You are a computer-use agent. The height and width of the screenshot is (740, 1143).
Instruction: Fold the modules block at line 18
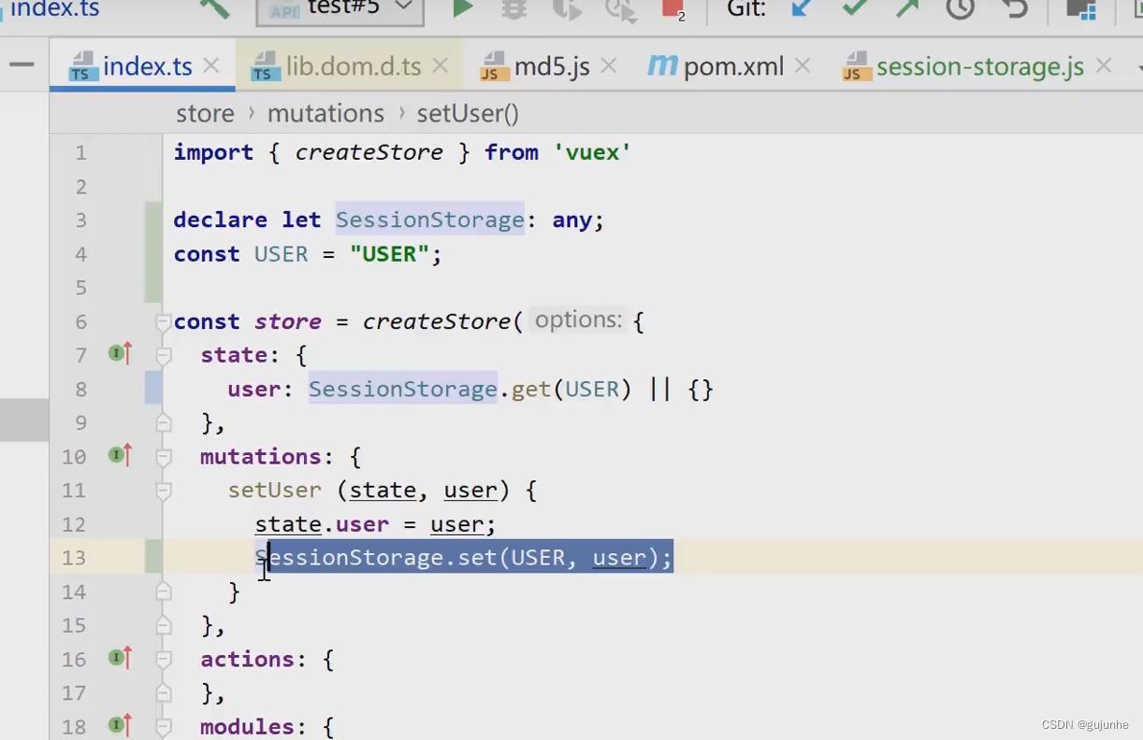(164, 727)
